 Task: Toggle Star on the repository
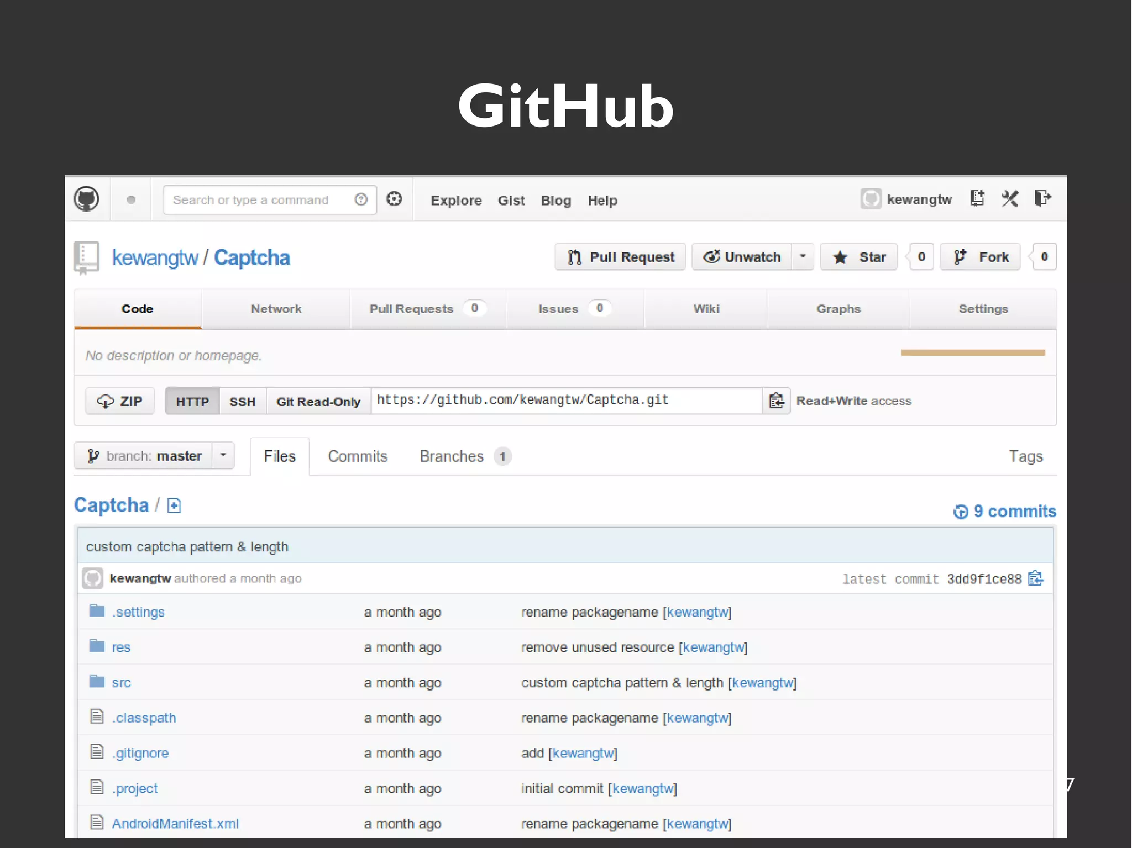859,257
